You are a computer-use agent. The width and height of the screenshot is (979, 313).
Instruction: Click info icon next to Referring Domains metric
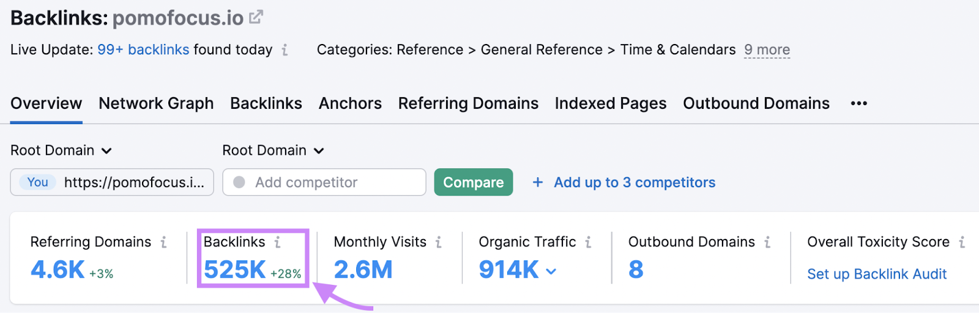coord(163,243)
